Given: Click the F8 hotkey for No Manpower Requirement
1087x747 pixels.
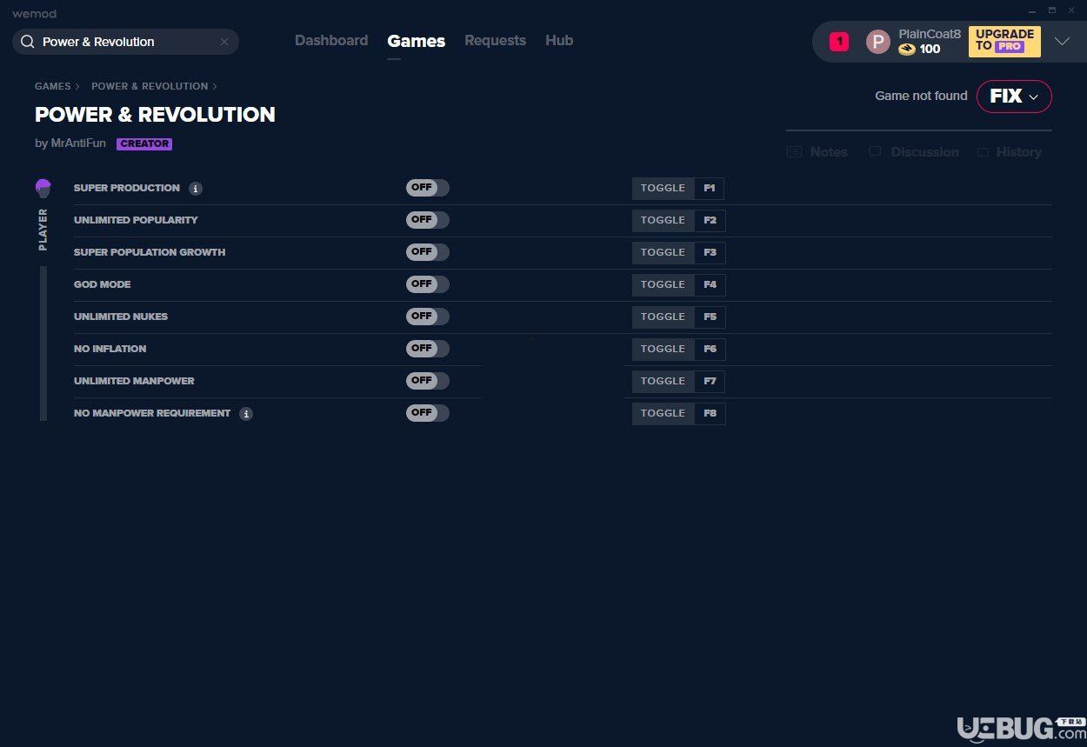Looking at the screenshot, I should pyautogui.click(x=710, y=413).
